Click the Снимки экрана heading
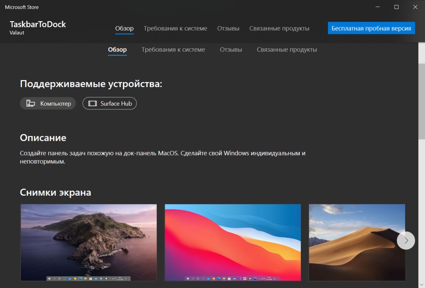Image resolution: width=425 pixels, height=288 pixels. click(55, 192)
